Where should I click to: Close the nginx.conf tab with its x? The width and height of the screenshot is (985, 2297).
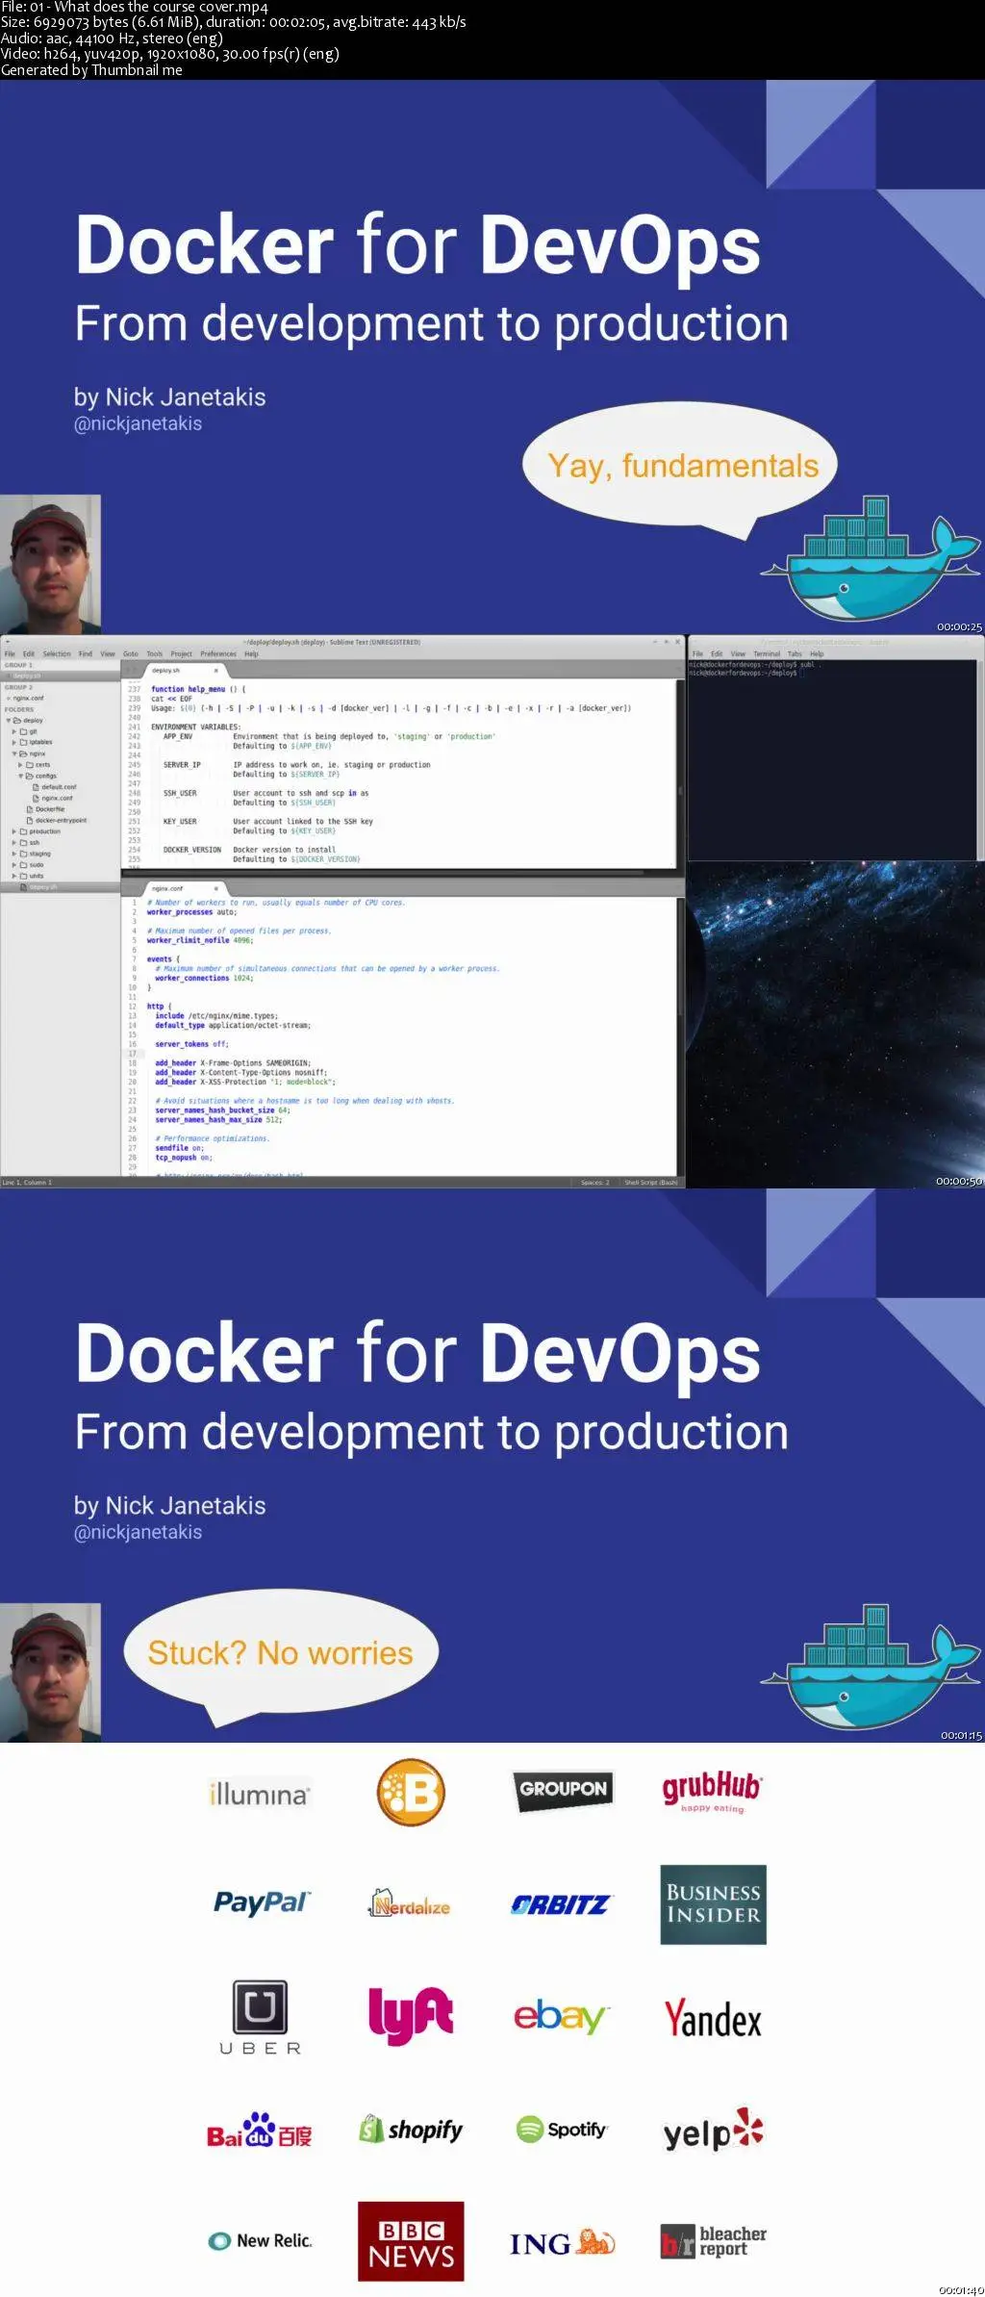215,888
